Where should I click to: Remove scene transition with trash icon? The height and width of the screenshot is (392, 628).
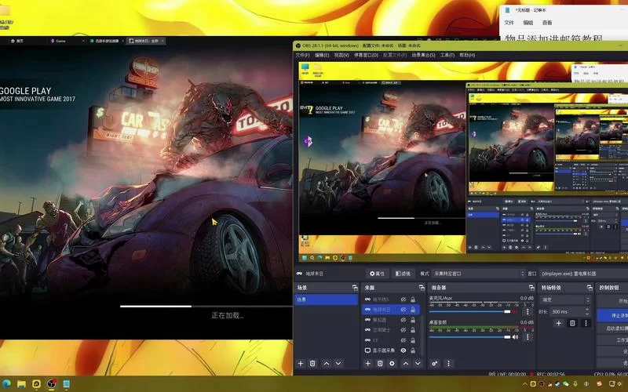pyautogui.click(x=572, y=323)
